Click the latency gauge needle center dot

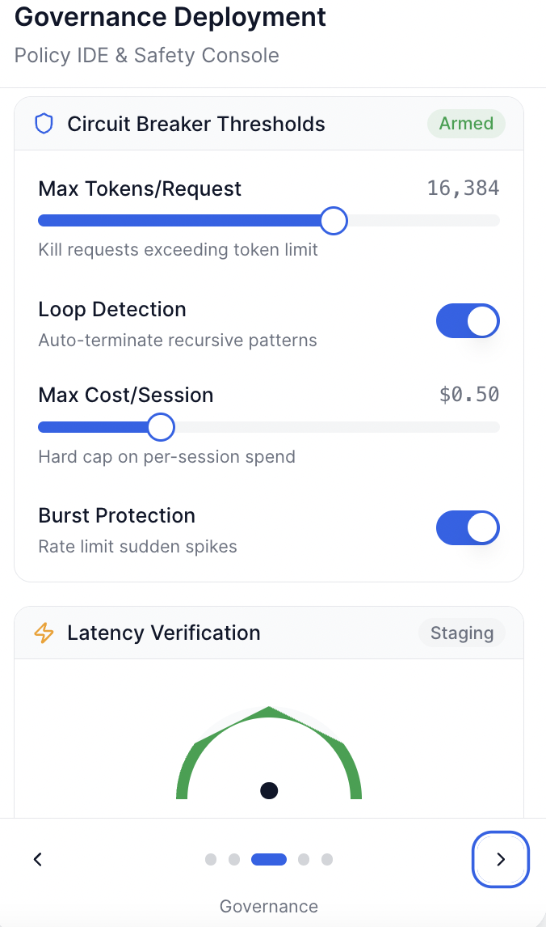pyautogui.click(x=269, y=790)
